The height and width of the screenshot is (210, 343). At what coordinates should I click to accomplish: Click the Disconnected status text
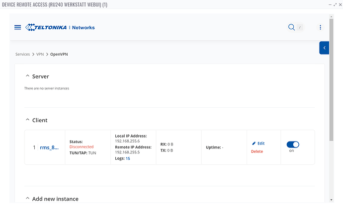[82, 147]
